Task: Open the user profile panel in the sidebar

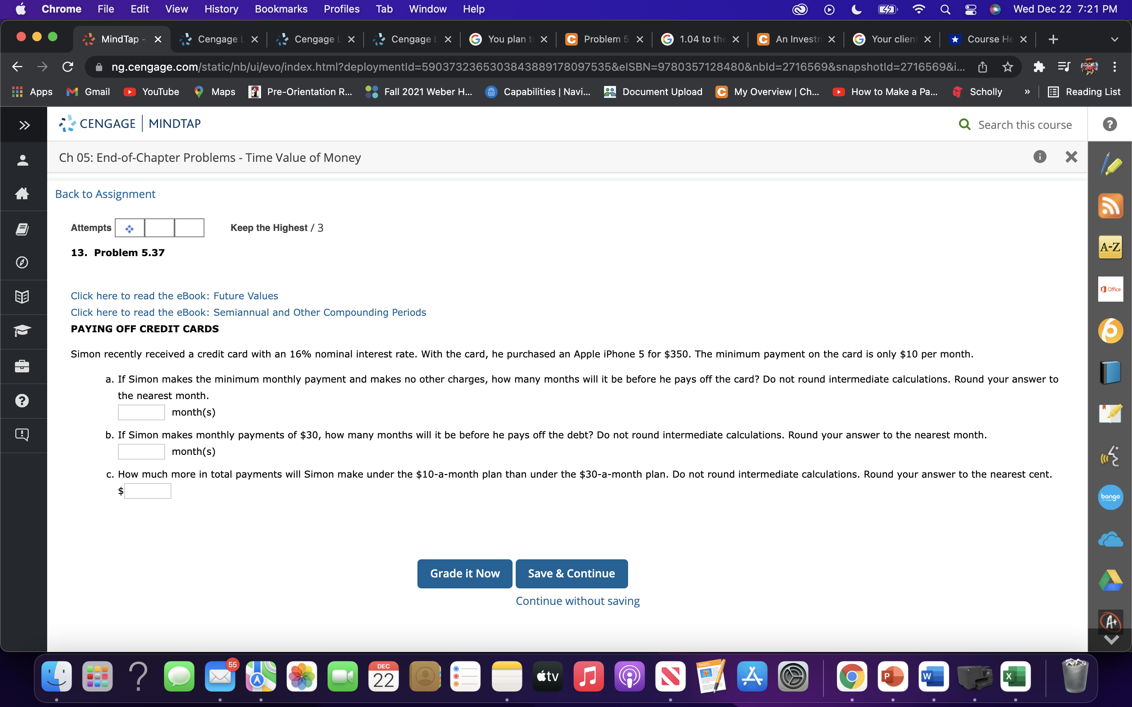Action: click(22, 159)
